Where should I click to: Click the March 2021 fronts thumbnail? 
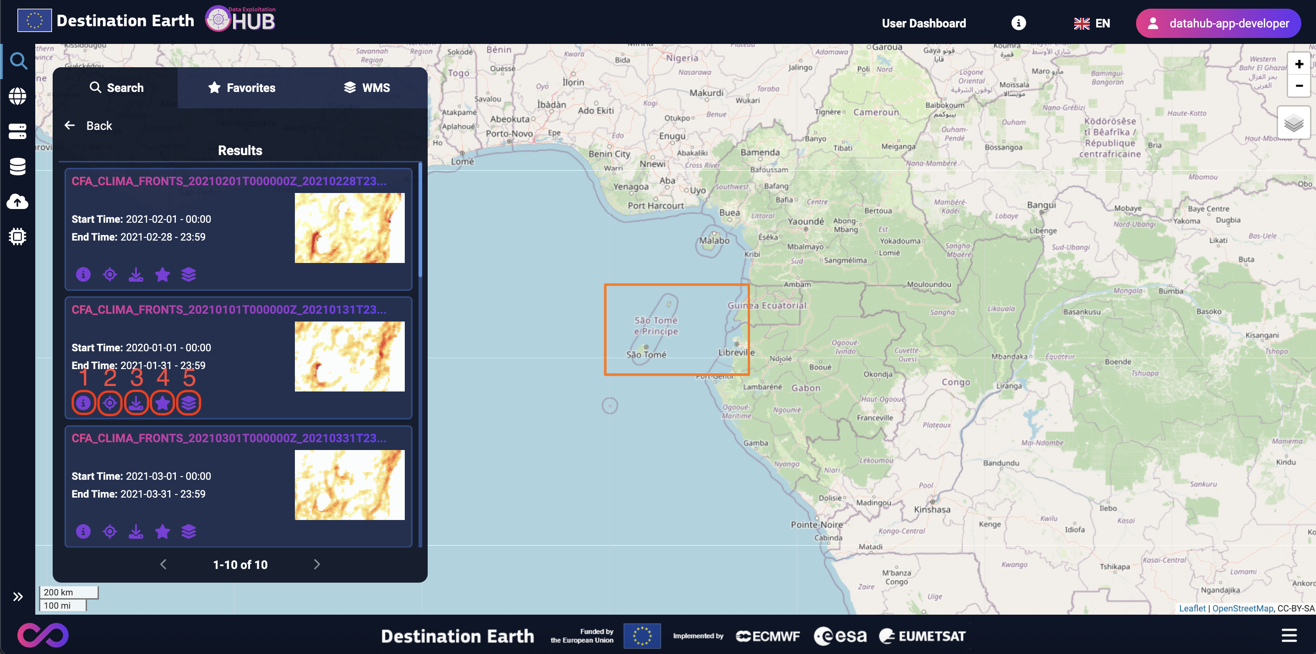pos(349,485)
